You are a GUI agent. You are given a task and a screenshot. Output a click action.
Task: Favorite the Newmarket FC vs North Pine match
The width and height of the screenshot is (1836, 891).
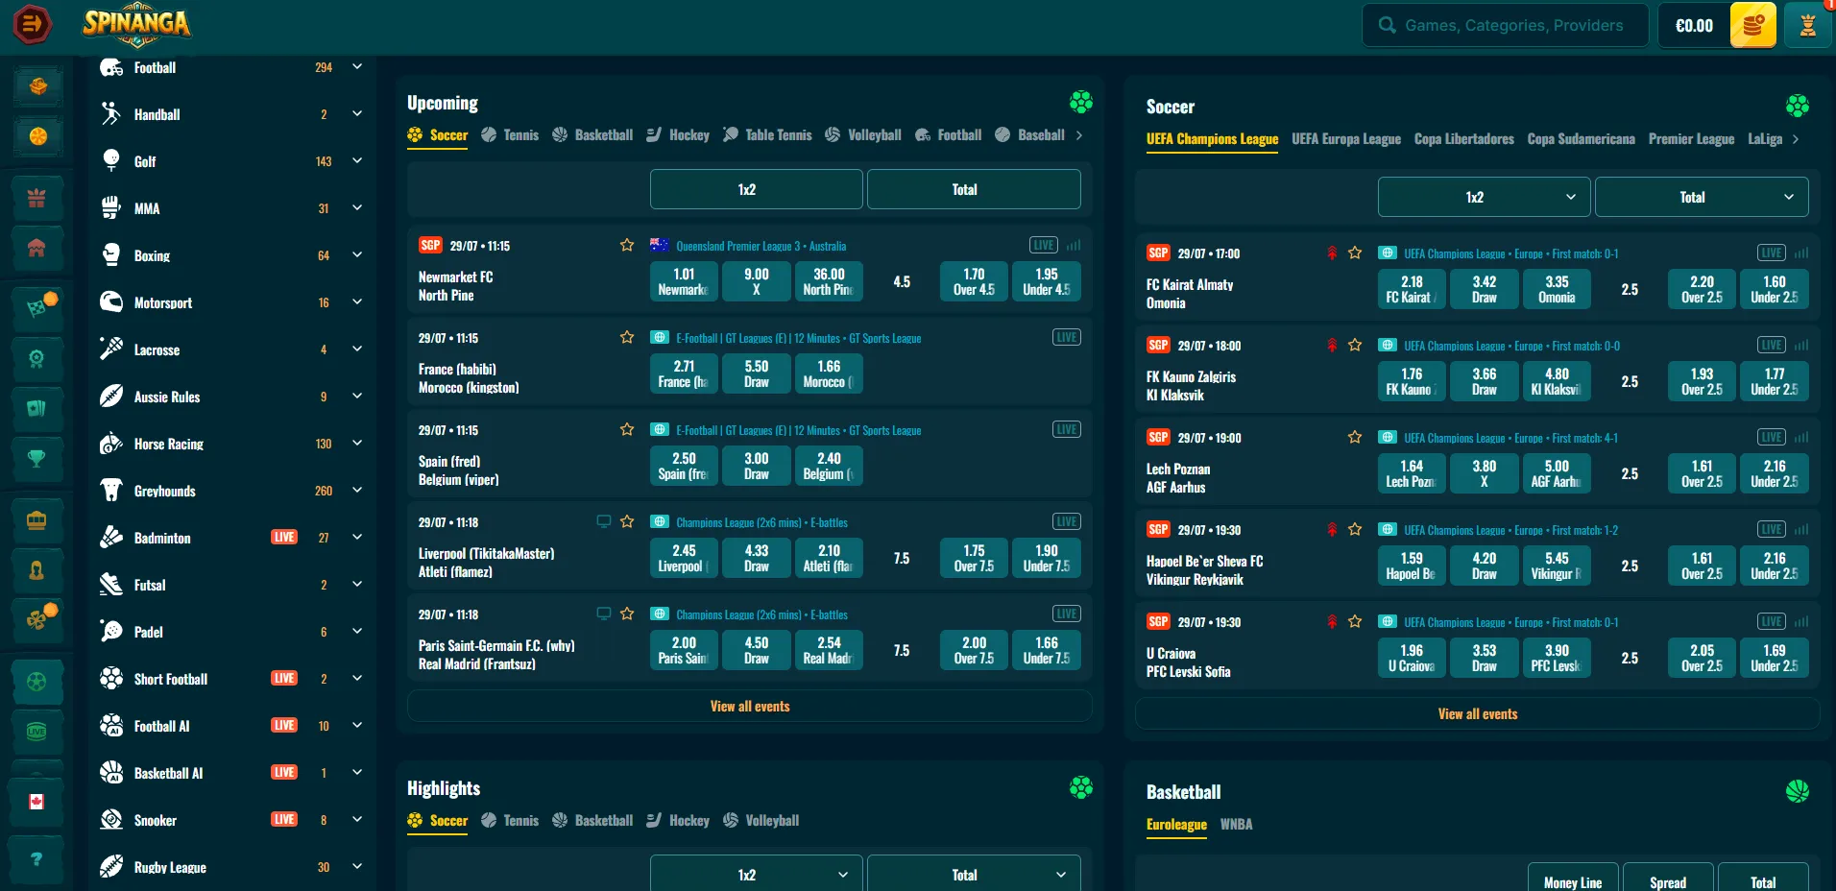click(627, 246)
